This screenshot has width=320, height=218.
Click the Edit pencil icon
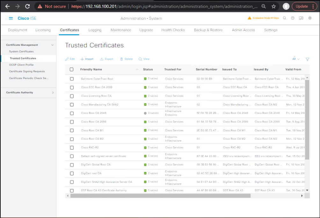pyautogui.click(x=67, y=59)
